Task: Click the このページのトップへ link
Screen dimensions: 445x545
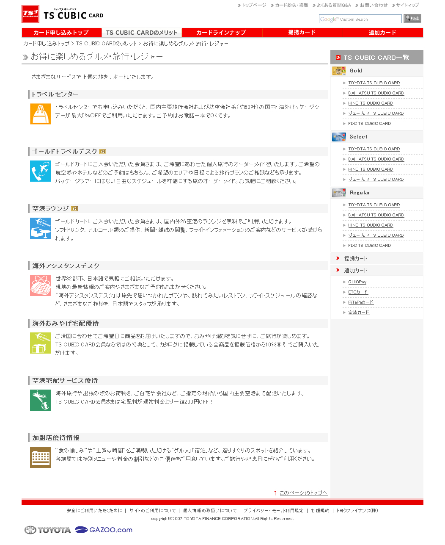Action: point(303,493)
